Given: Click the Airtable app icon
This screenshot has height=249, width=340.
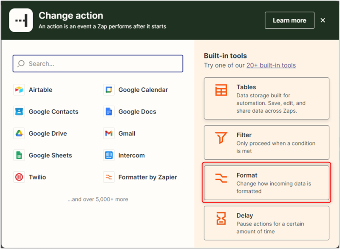Looking at the screenshot, I should coord(19,90).
